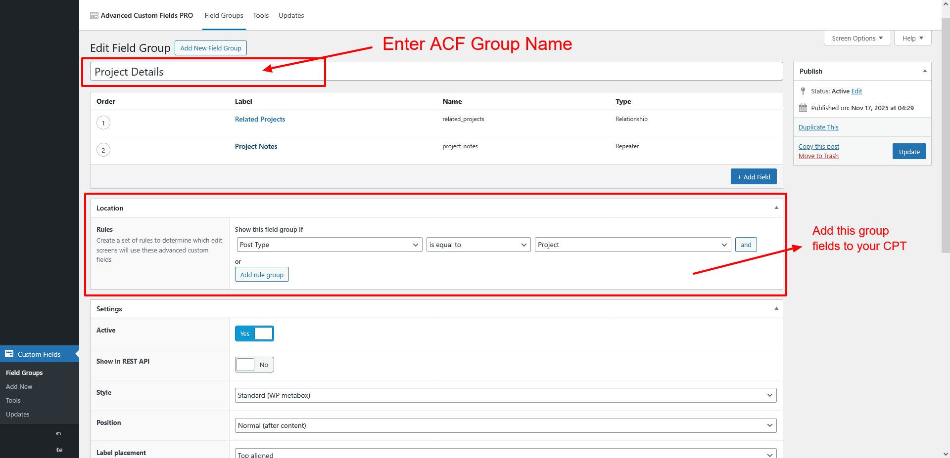This screenshot has width=950, height=458.
Task: Click the order handle numbered 2
Action: [x=103, y=150]
